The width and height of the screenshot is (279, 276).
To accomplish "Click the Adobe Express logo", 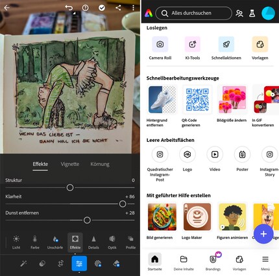I will tap(149, 14).
